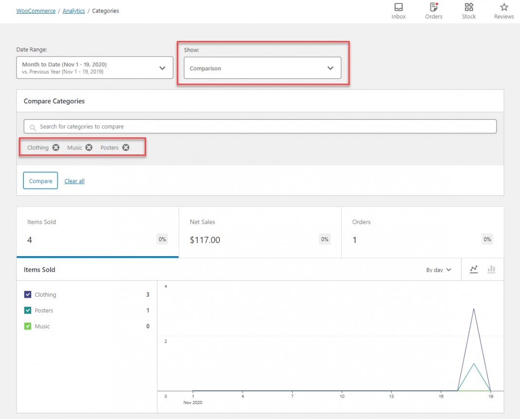The width and height of the screenshot is (520, 419).
Task: Change chart interval via By day dropdown
Action: (x=438, y=269)
